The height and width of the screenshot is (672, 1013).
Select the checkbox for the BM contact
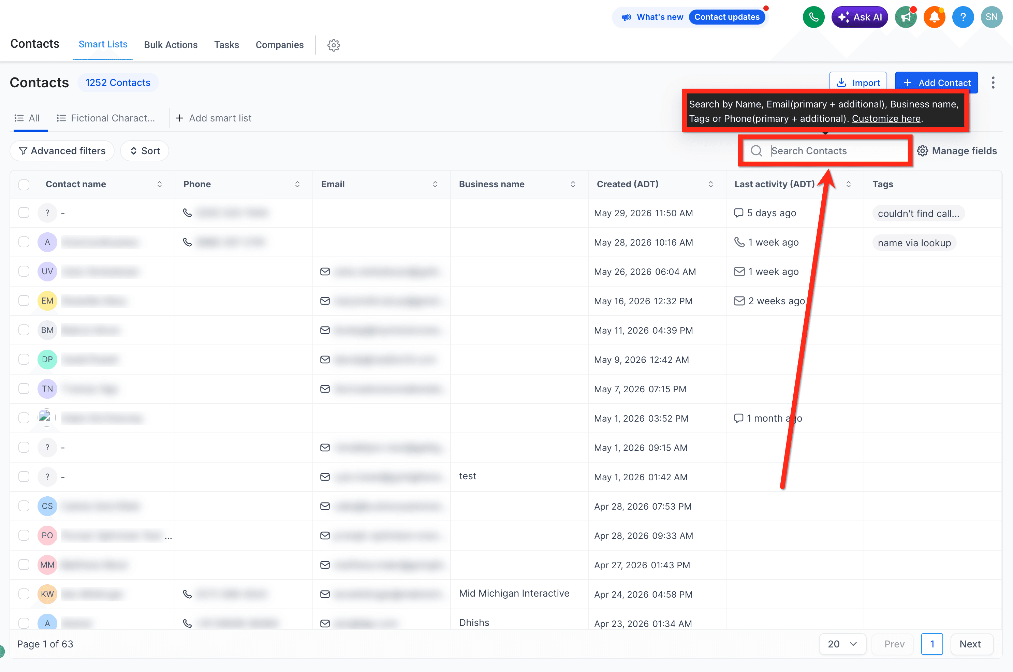24,330
